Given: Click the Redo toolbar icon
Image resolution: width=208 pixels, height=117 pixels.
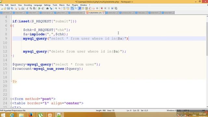Looking at the screenshot, I should (x=43, y=8).
